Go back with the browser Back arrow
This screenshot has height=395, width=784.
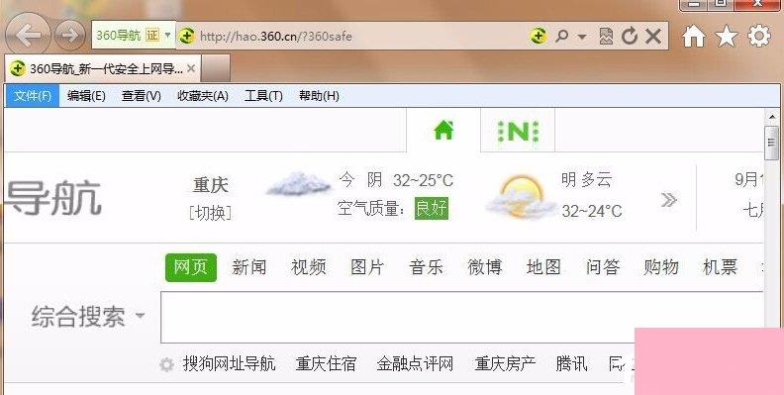[28, 35]
